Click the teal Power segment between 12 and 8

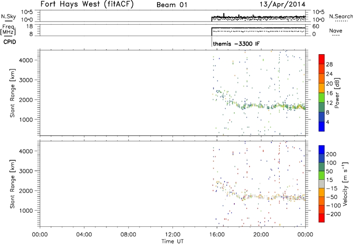[322, 107]
